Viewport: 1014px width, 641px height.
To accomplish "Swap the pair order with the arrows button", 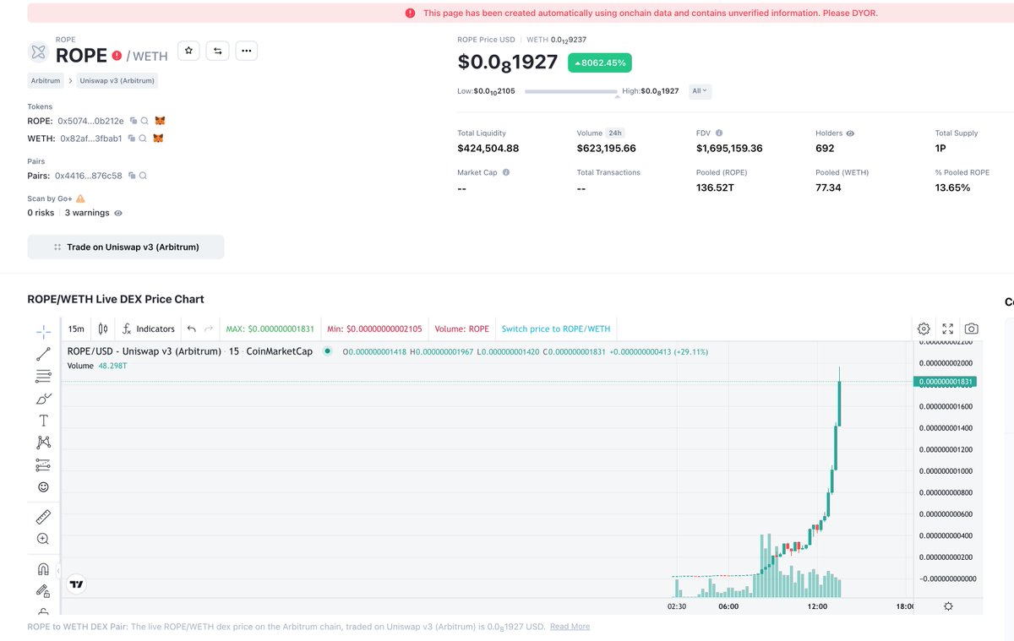I will pos(218,51).
